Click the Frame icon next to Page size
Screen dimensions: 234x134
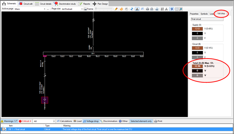coord(85,9)
